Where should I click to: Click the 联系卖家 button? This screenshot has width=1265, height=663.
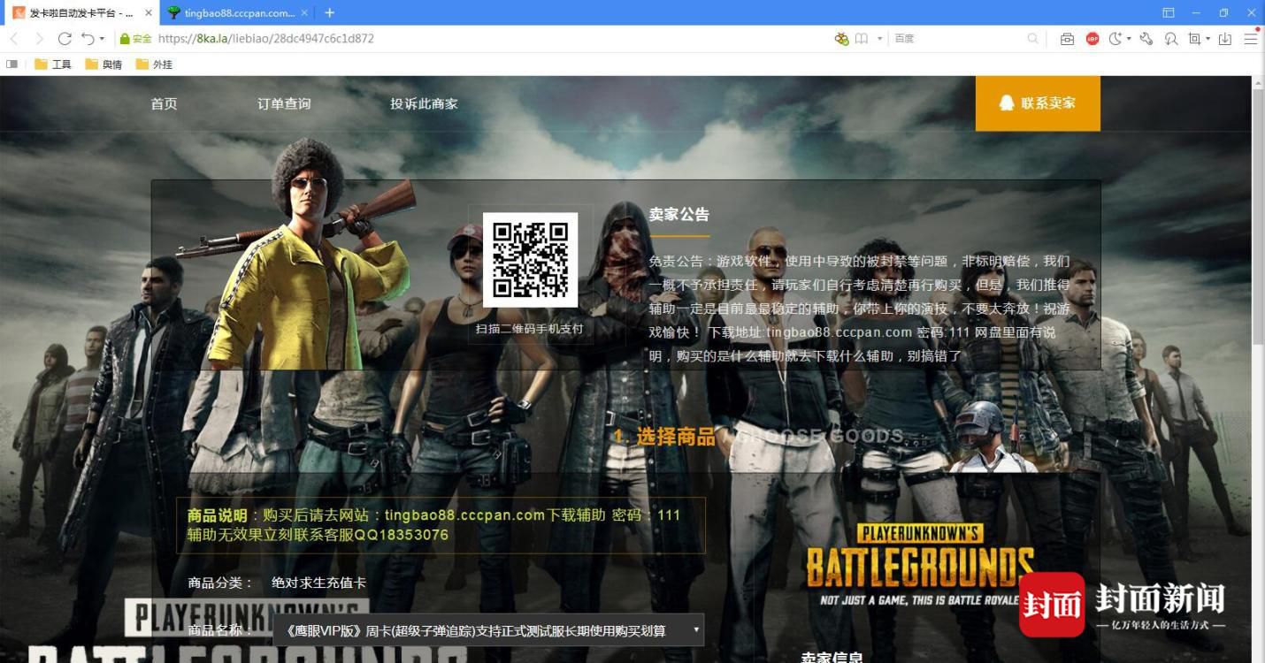click(x=1038, y=103)
